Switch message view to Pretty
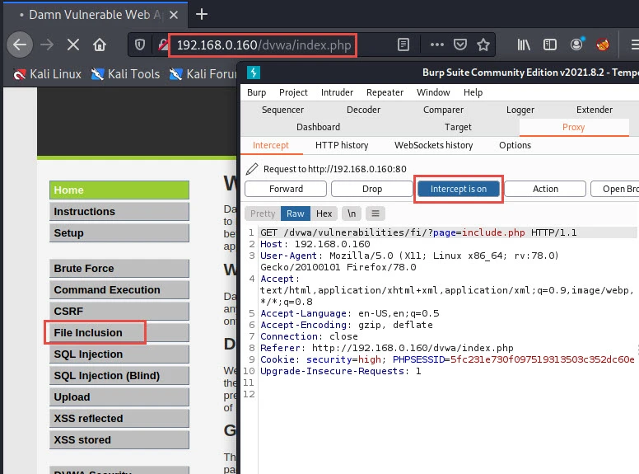Viewport: 639px width, 474px height. (x=263, y=214)
